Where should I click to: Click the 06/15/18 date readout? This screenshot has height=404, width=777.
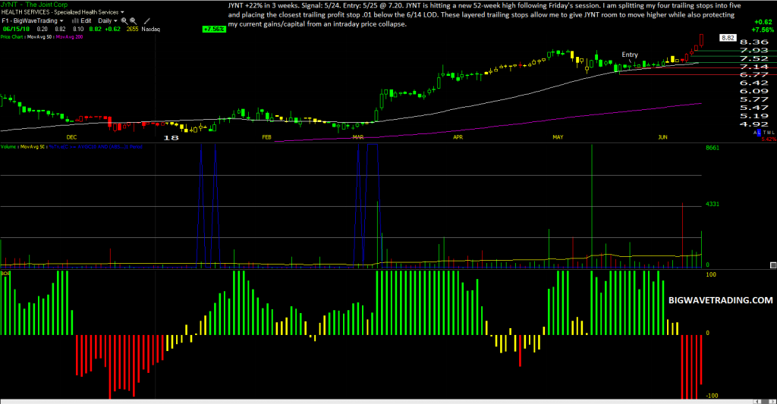point(16,29)
